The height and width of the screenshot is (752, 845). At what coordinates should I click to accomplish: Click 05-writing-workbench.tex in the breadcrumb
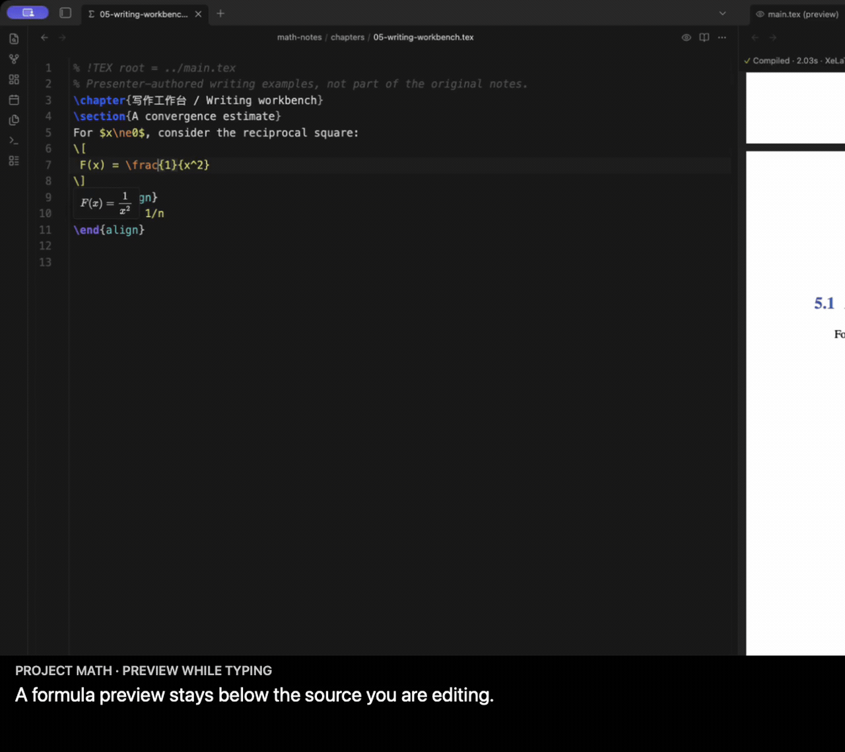coord(423,38)
